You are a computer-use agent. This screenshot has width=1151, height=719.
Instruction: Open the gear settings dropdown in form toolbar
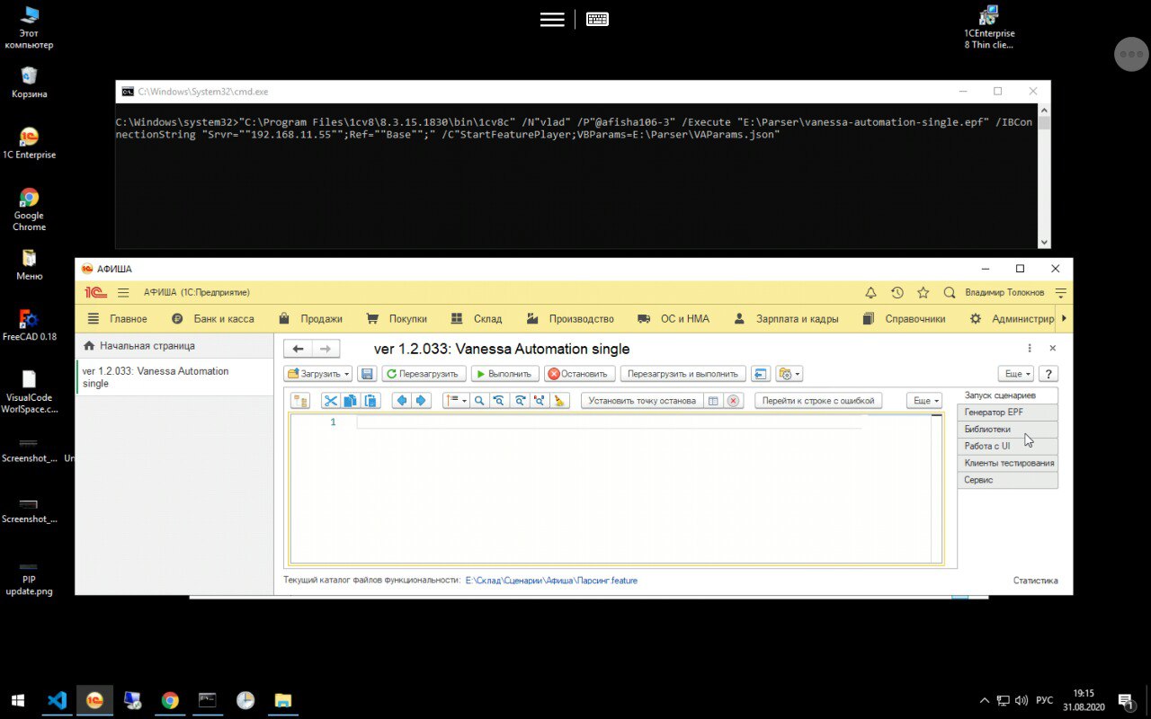pyautogui.click(x=789, y=374)
